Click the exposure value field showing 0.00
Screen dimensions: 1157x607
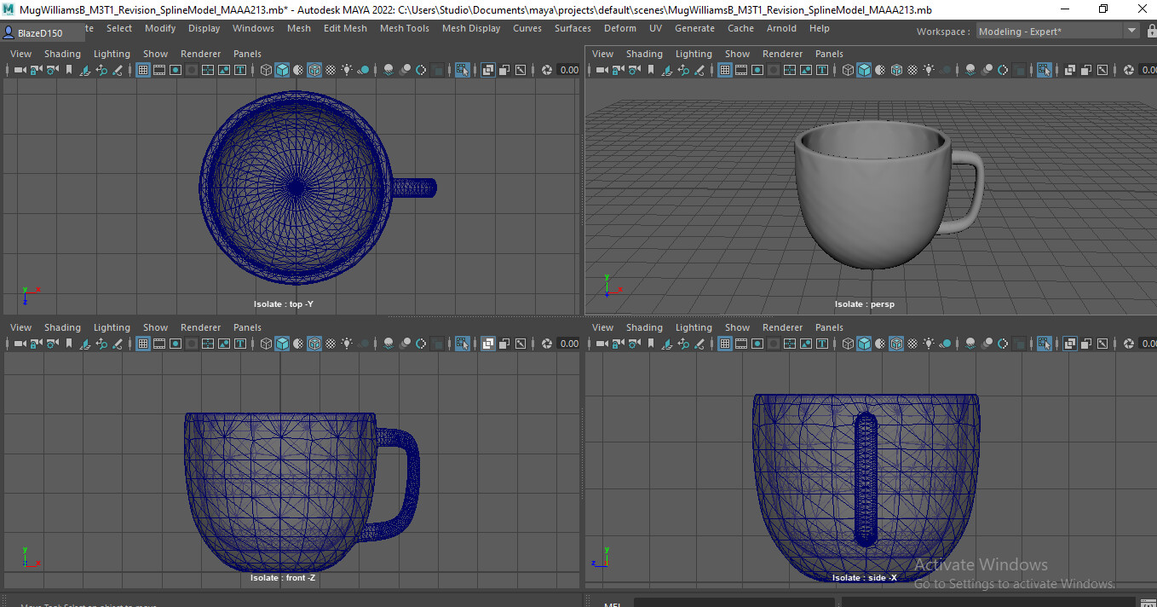(x=569, y=70)
